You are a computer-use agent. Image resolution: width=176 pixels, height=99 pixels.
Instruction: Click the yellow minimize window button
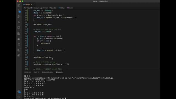[20, 1]
